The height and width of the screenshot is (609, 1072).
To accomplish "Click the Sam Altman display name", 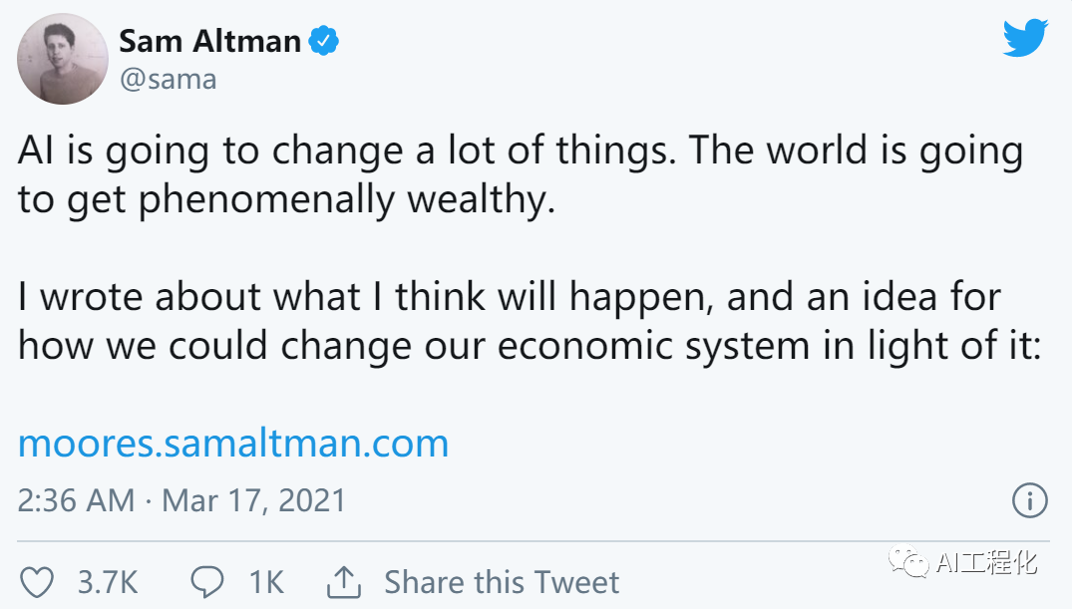I will (x=209, y=42).
